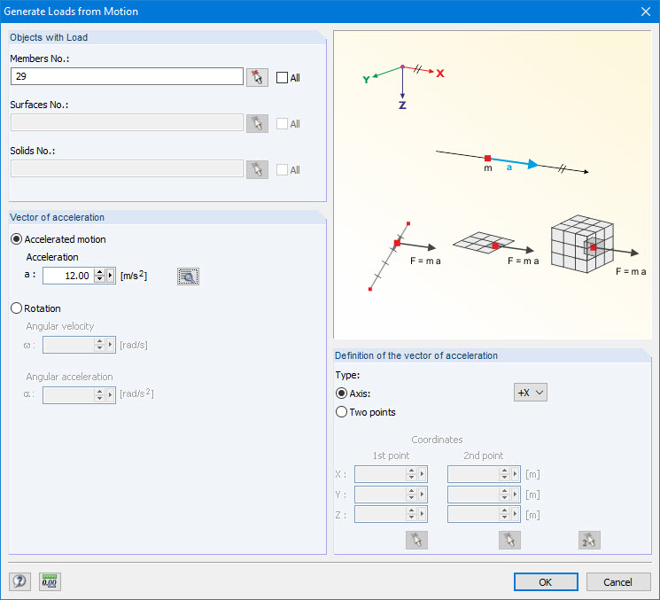This screenshot has height=600, width=660.
Task: Click the 'Angular acceleration' label
Action: coord(69,377)
